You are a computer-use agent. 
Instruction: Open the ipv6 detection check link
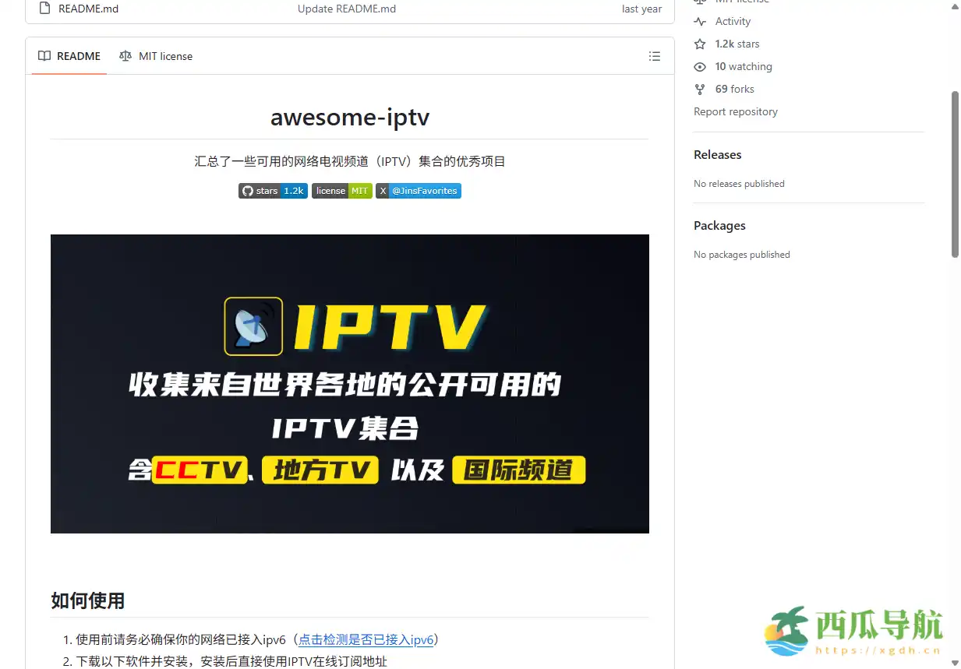pyautogui.click(x=367, y=639)
